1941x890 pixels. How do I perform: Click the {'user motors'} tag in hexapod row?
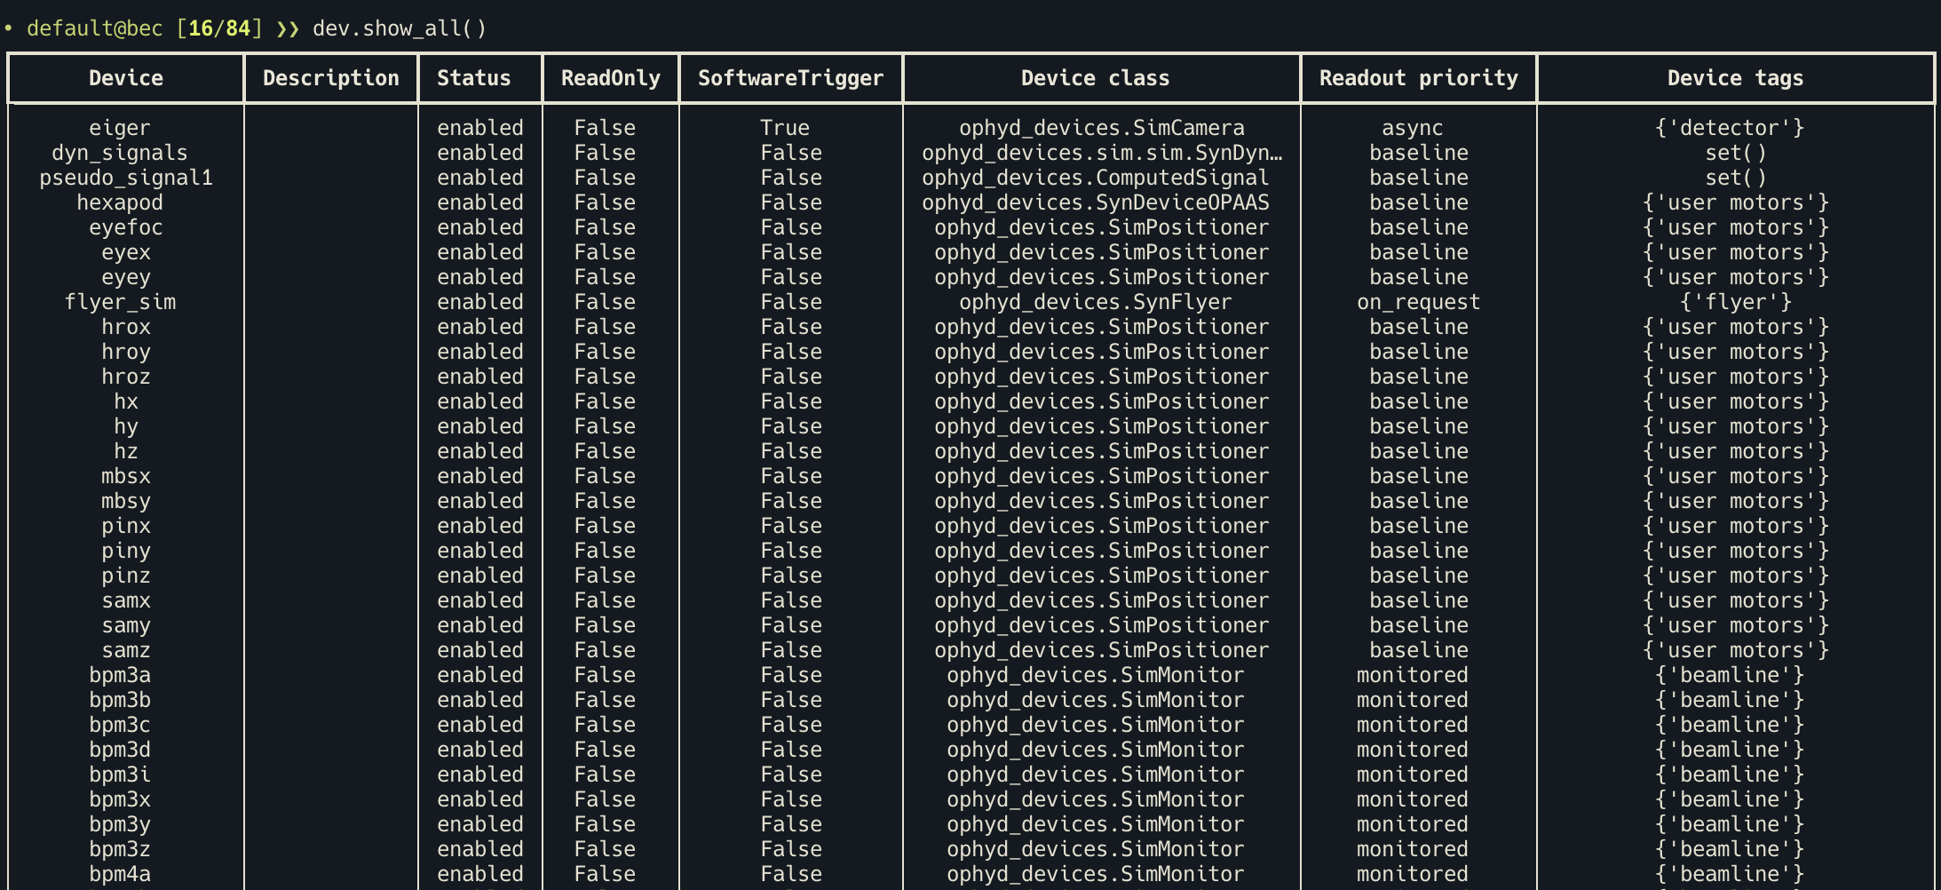(x=1736, y=203)
